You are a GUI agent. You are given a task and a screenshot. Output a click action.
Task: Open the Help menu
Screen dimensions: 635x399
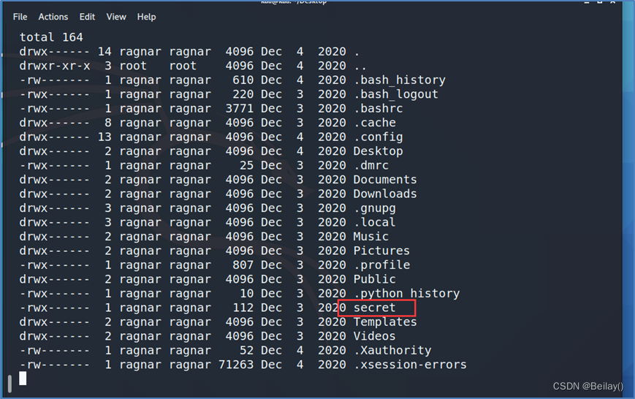point(147,17)
